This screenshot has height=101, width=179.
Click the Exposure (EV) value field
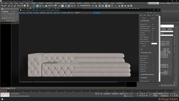[x=154, y=24]
